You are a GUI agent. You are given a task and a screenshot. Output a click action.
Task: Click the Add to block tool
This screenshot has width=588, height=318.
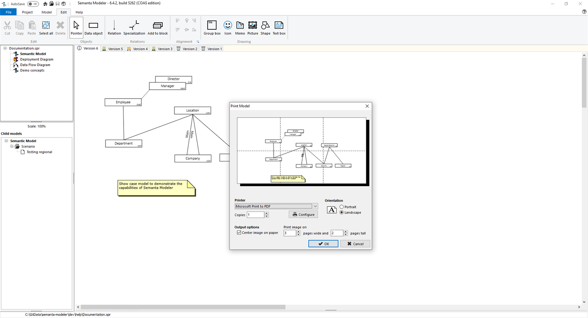tap(158, 26)
